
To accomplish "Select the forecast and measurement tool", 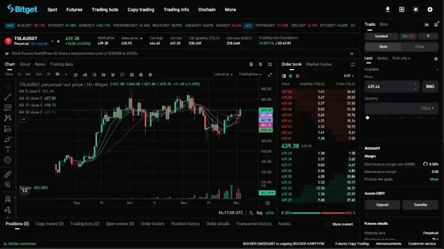I will (8, 129).
